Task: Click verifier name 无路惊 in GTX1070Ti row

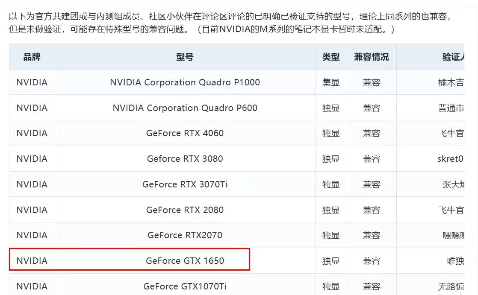Action: [451, 286]
